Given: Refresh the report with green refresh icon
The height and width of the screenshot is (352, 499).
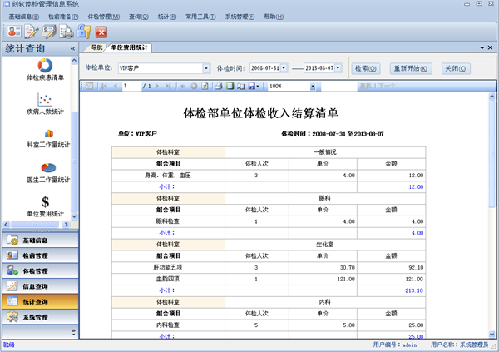Looking at the screenshot, I should point(205,86).
